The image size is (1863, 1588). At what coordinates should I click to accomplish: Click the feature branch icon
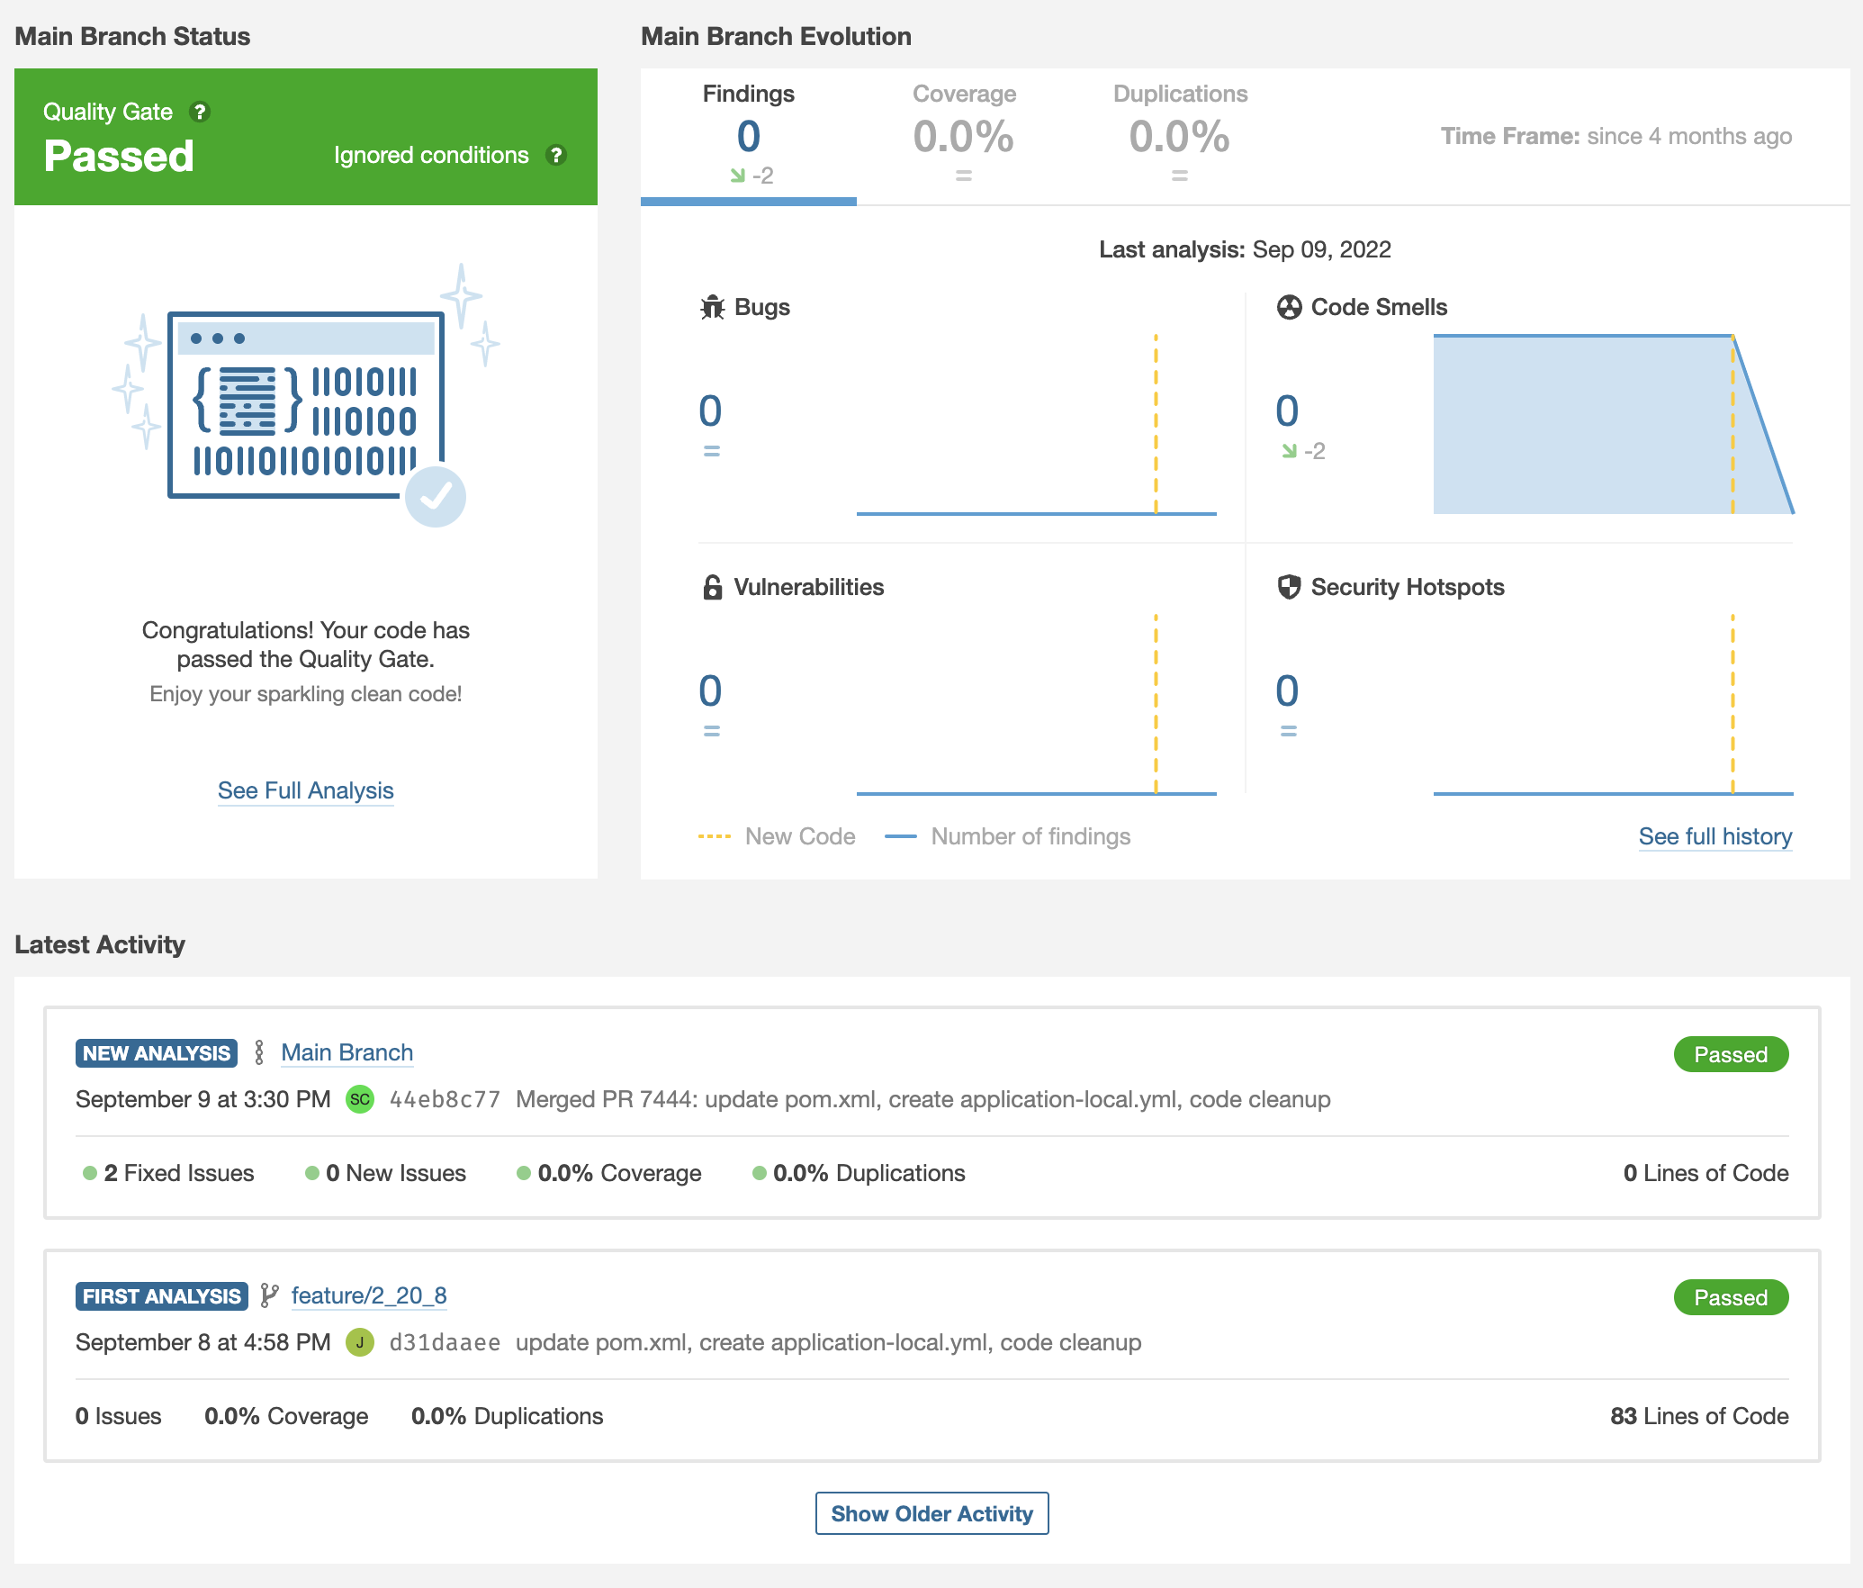[269, 1295]
